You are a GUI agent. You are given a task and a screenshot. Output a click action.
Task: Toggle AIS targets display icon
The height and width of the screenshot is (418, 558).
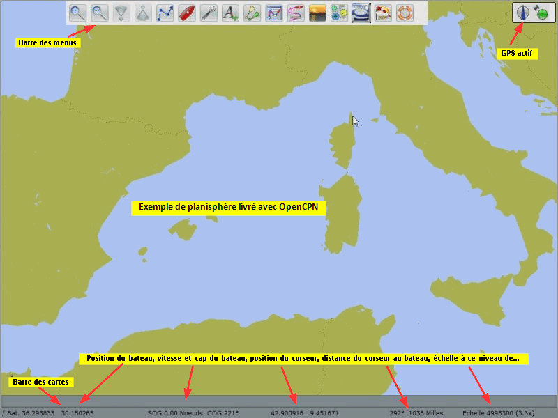252,13
